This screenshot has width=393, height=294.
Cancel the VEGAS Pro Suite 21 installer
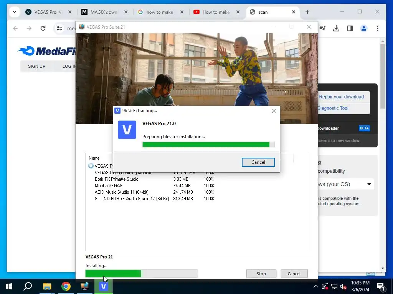[x=294, y=273]
